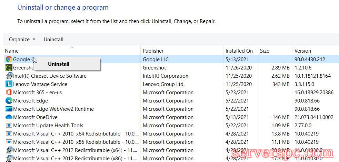Select the Intel Chipset Device Software icon
Image resolution: width=339 pixels, height=162 pixels.
pyautogui.click(x=9, y=76)
